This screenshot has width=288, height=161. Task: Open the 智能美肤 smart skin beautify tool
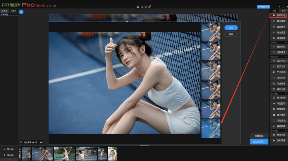278,47
